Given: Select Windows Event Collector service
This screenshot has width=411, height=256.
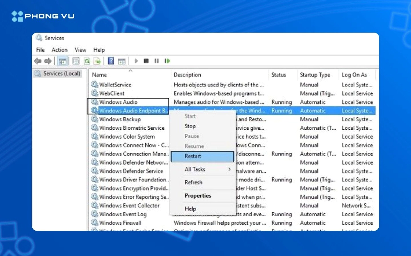Looking at the screenshot, I should [x=129, y=205].
